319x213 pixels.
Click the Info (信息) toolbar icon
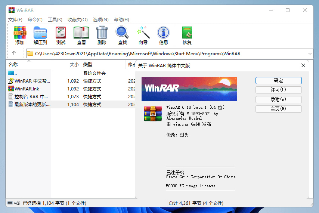point(163,33)
